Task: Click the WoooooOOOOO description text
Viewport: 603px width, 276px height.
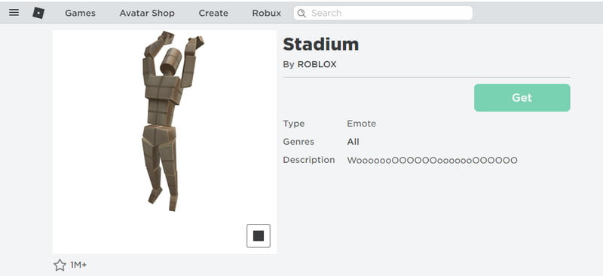Action: [432, 160]
